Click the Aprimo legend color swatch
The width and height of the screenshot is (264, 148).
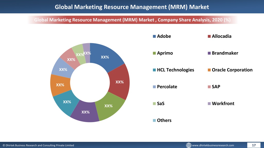(x=154, y=53)
